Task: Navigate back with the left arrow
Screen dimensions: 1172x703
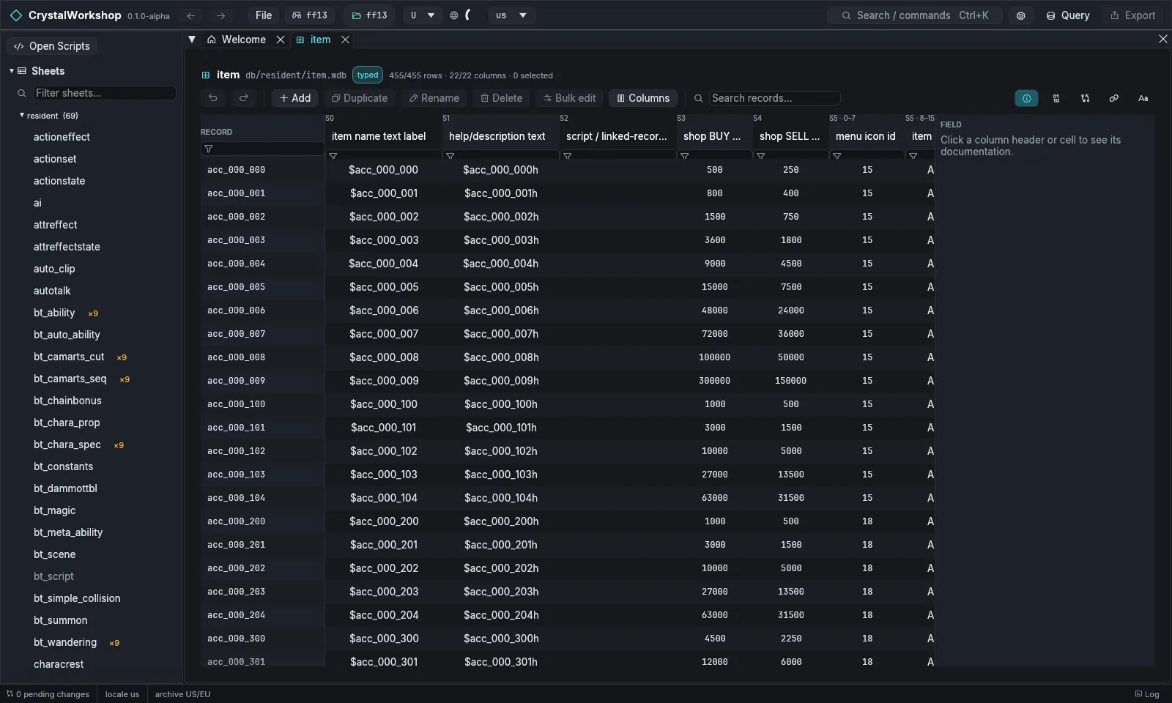Action: coord(191,15)
